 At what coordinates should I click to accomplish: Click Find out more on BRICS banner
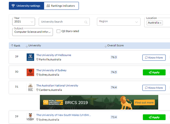tap(144, 103)
